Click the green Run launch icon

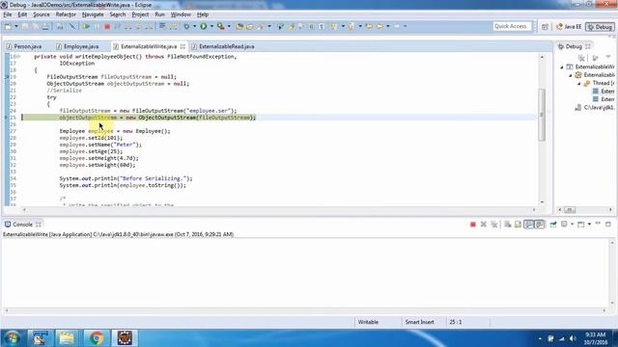pyautogui.click(x=204, y=26)
